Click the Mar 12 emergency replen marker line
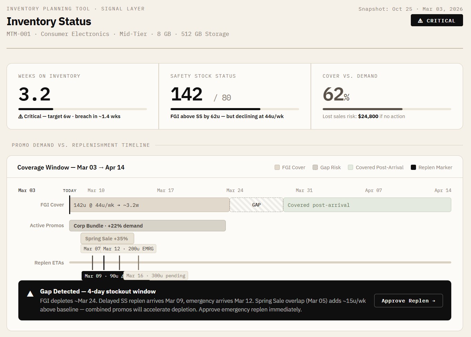 pyautogui.click(x=119, y=262)
